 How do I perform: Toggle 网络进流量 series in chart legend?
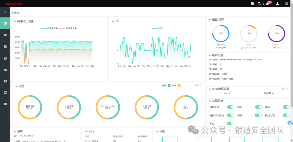(x=49, y=29)
